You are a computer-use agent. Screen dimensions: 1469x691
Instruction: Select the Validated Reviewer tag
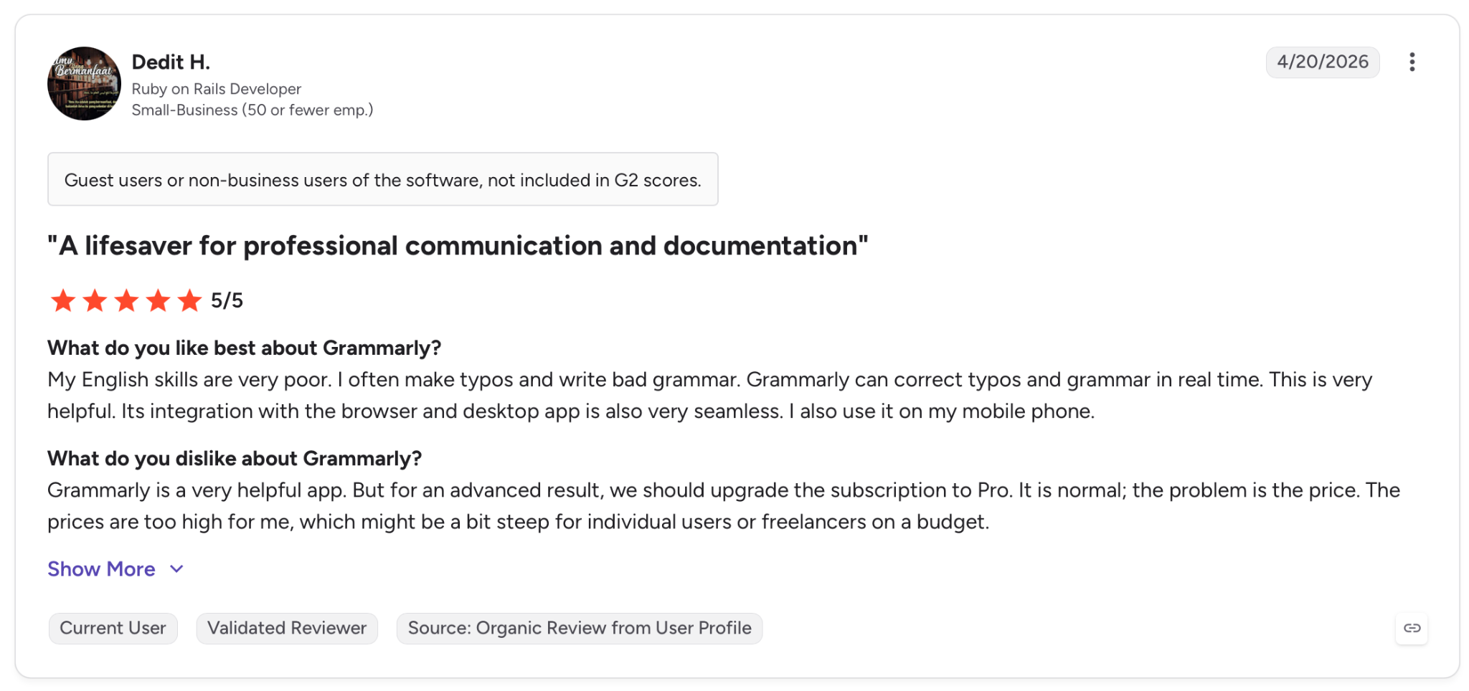(x=287, y=629)
